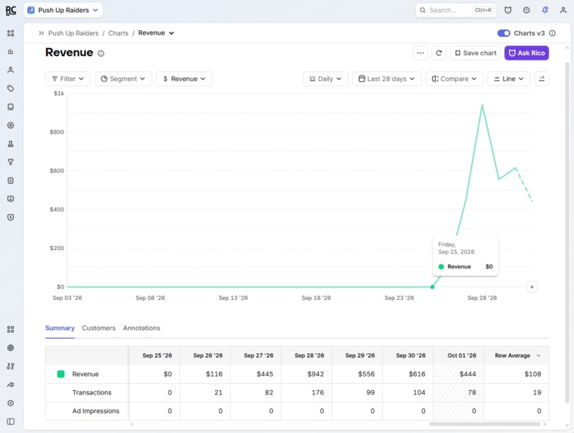This screenshot has height=433, width=574.
Task: Open the globe icon in sidebar
Action: click(11, 348)
